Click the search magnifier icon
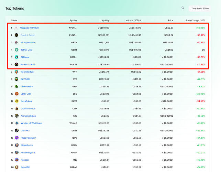Screen dimensions: 221x172 pyautogui.click(x=183, y=8)
